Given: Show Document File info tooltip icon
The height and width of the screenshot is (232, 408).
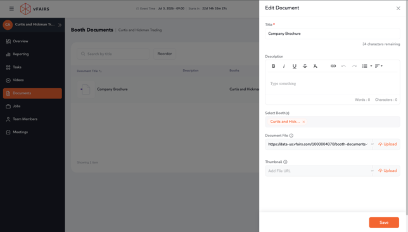Looking at the screenshot, I should [x=291, y=136].
